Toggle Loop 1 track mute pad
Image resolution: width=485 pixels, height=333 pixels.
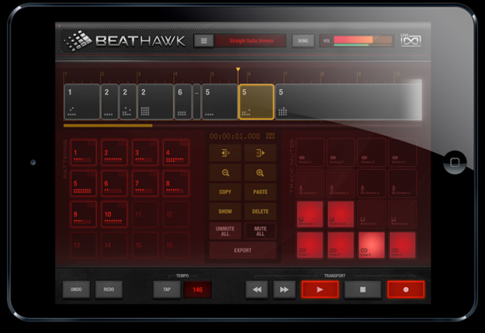click(310, 245)
